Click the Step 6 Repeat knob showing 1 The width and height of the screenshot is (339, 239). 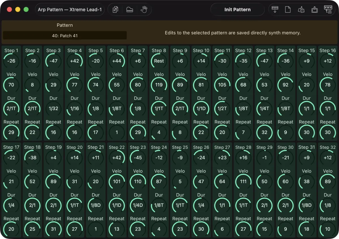pos(117,132)
